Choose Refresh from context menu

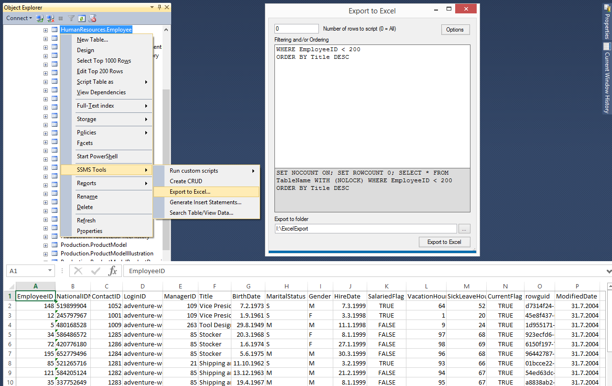tap(107, 221)
